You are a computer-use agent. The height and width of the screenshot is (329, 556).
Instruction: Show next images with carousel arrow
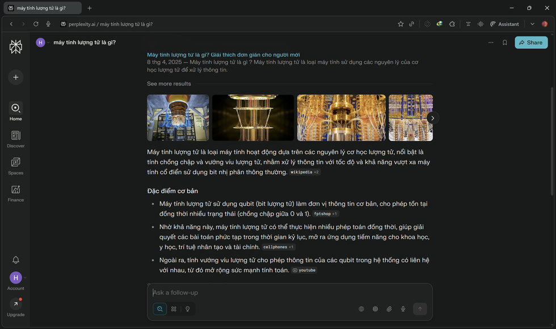coord(432,118)
